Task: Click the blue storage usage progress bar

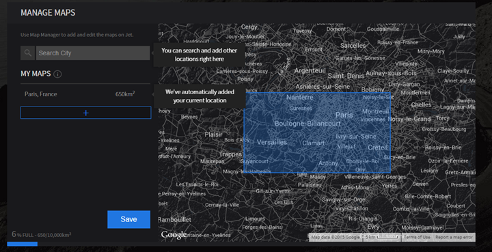Action: click(23, 244)
